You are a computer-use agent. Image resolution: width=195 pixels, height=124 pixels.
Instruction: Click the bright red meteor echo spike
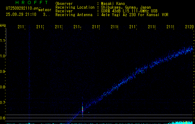click(82, 109)
